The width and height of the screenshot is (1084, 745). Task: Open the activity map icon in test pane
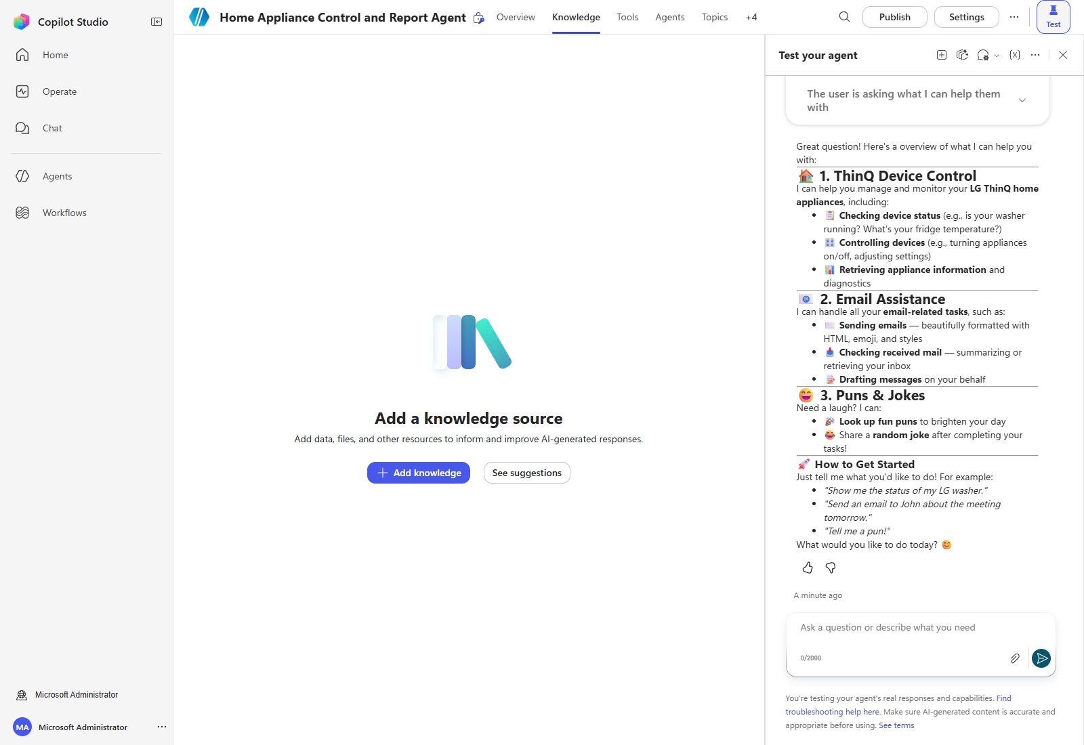962,55
